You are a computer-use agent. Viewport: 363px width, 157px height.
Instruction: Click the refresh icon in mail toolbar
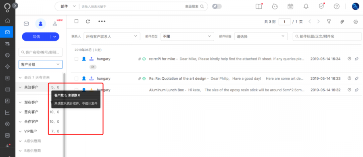tap(88, 21)
